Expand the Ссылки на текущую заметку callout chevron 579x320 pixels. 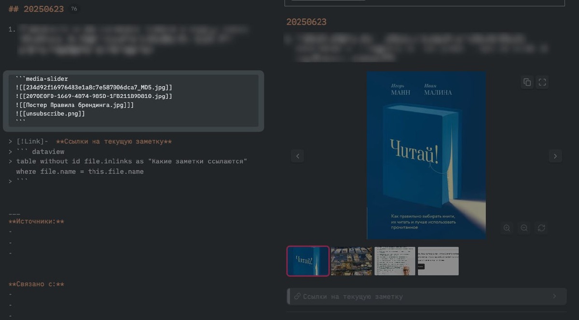pos(554,296)
